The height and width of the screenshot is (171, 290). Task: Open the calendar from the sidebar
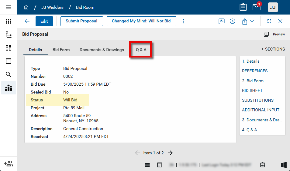tap(9, 61)
